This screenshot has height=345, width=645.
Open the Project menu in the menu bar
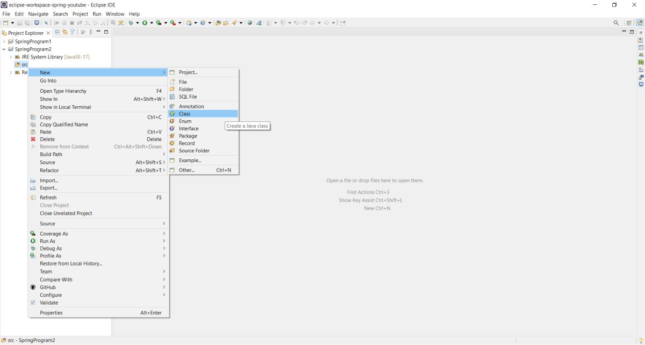pyautogui.click(x=80, y=14)
